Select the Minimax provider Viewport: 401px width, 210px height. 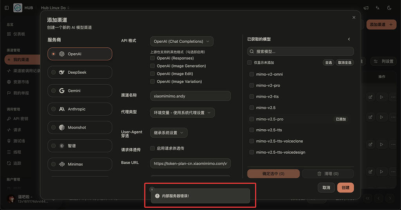coord(80,164)
